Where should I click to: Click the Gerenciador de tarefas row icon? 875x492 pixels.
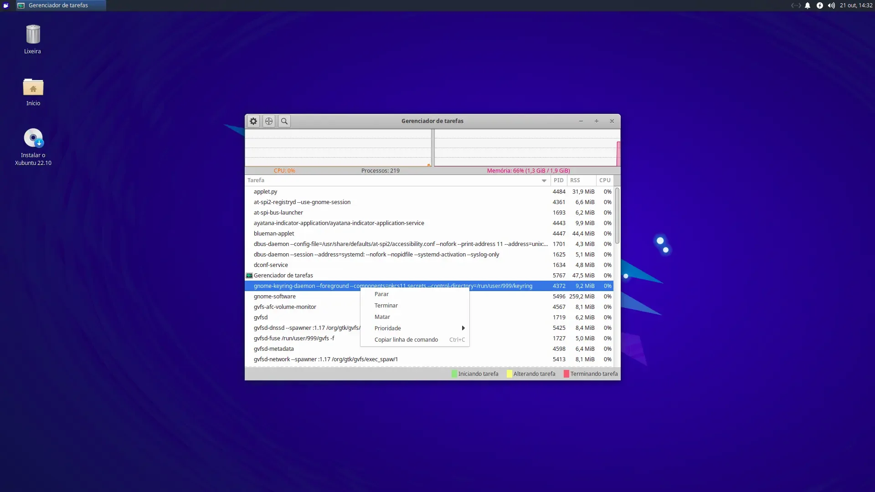click(x=249, y=276)
